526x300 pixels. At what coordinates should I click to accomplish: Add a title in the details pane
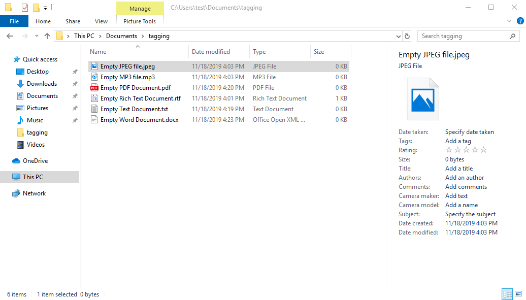click(x=458, y=168)
